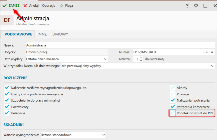217x140 pixels.
Task: Maximize the window using square icon
Action: click(x=205, y=6)
